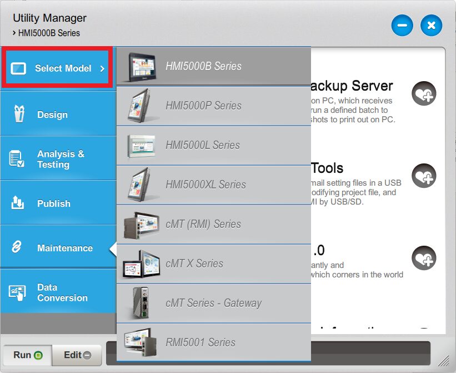Click the heart-plus icon beside the ".0" entry
Viewport: 456px width, 373px height.
pos(424,258)
